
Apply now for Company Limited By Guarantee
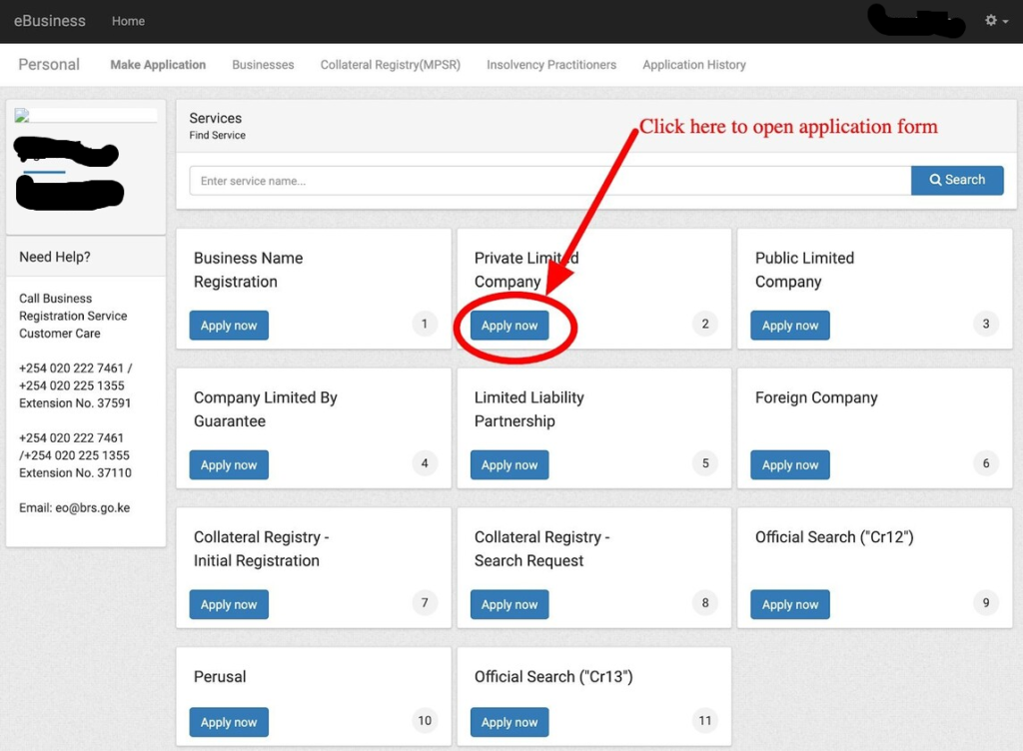229,465
